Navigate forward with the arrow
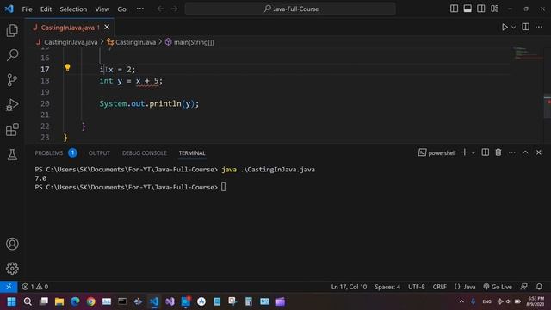 (174, 9)
